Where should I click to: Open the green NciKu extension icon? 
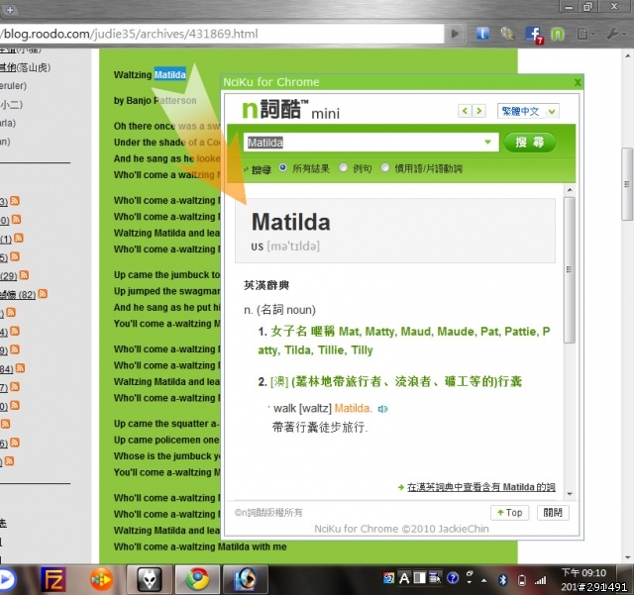tap(558, 34)
